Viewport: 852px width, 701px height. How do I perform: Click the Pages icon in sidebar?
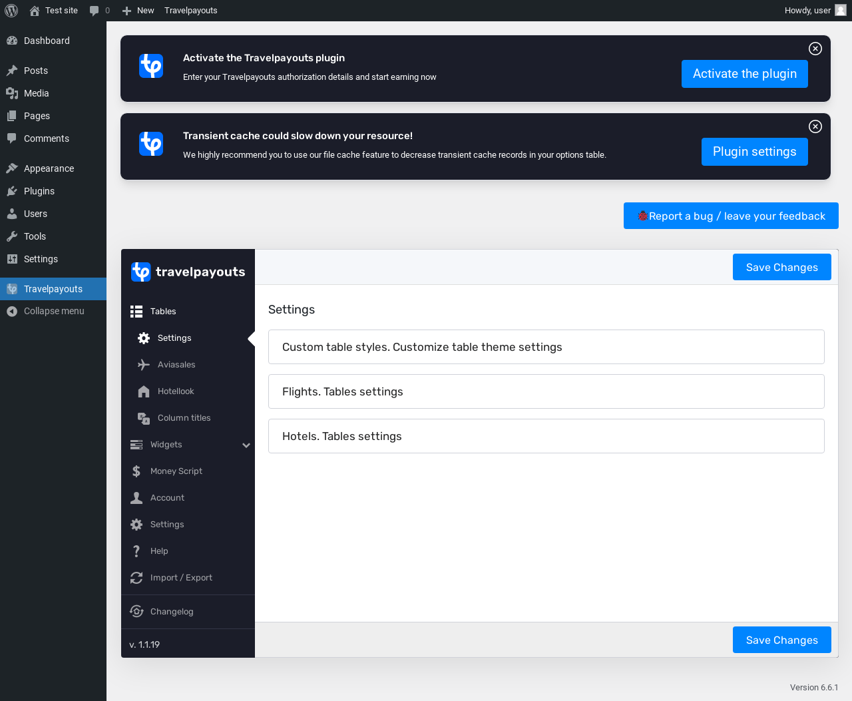tap(12, 116)
